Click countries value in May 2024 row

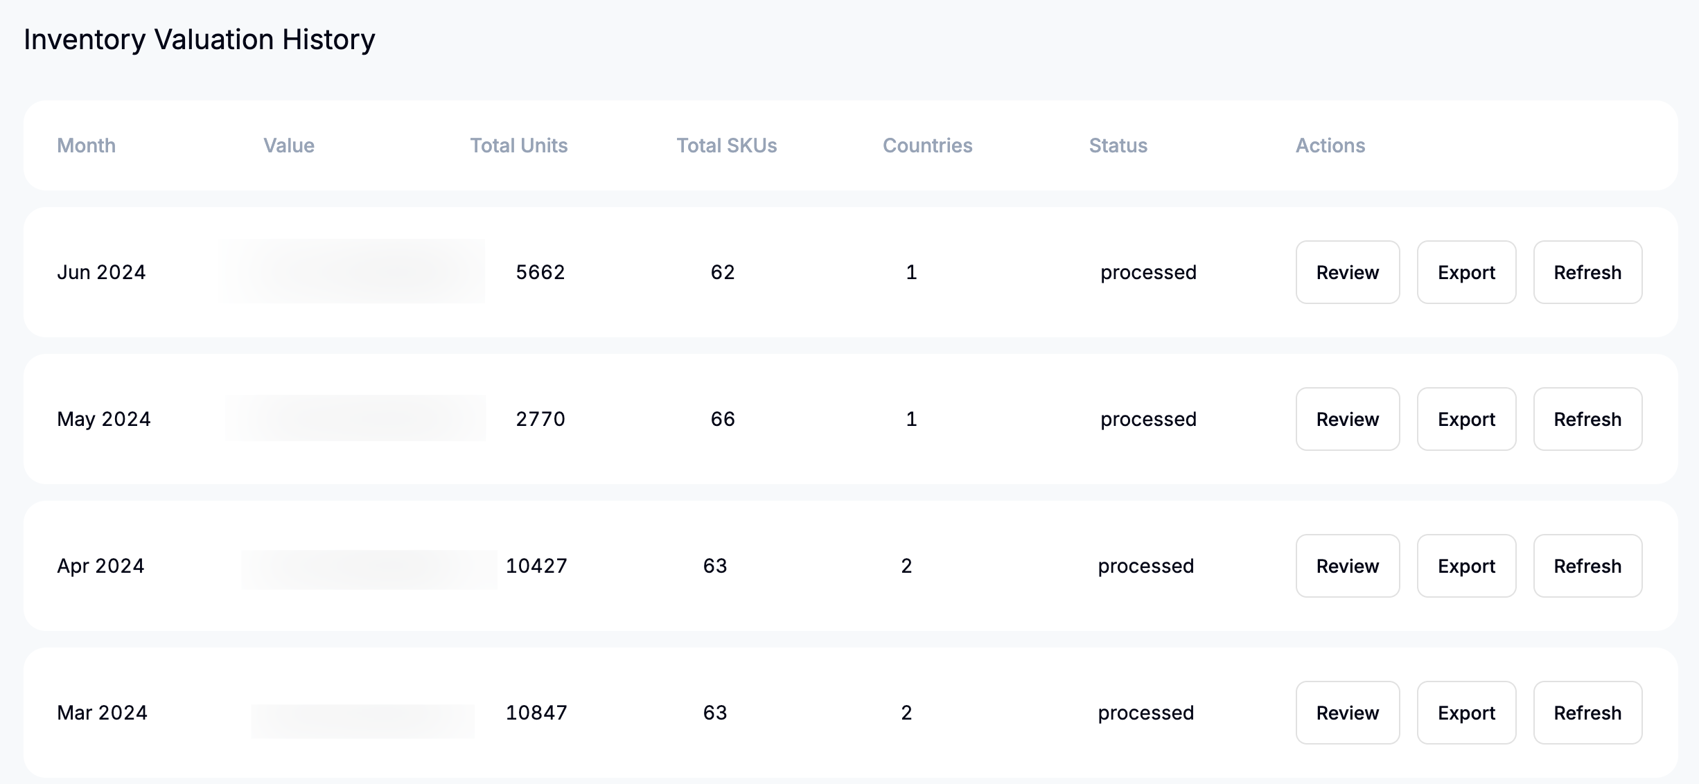point(911,419)
